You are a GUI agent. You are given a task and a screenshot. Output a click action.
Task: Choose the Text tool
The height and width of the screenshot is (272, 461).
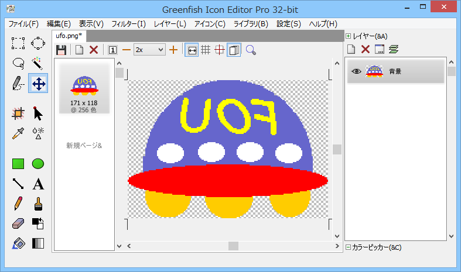point(38,184)
